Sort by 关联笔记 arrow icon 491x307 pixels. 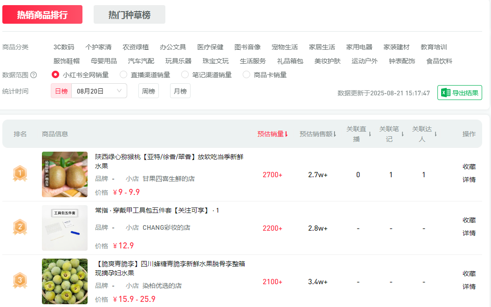[x=402, y=134]
